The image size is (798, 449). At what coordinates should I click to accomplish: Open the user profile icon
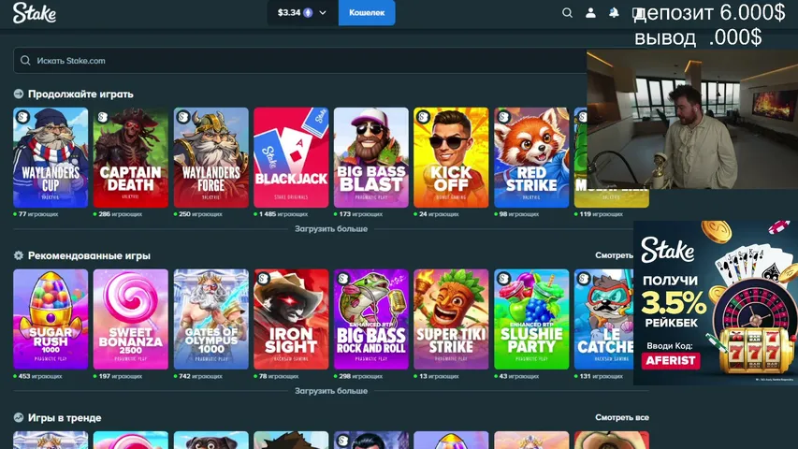click(590, 13)
